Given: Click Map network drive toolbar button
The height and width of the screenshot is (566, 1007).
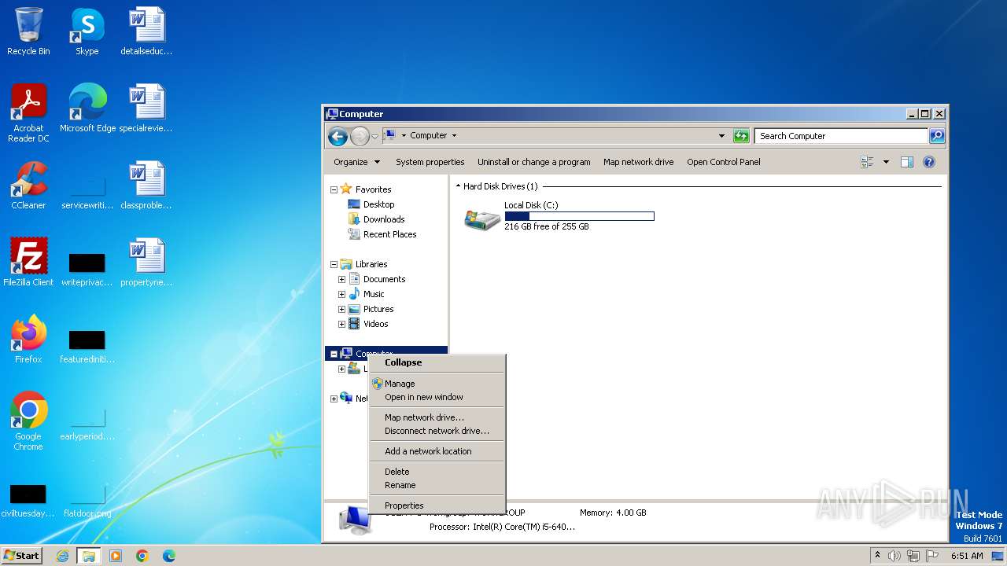Looking at the screenshot, I should (638, 162).
